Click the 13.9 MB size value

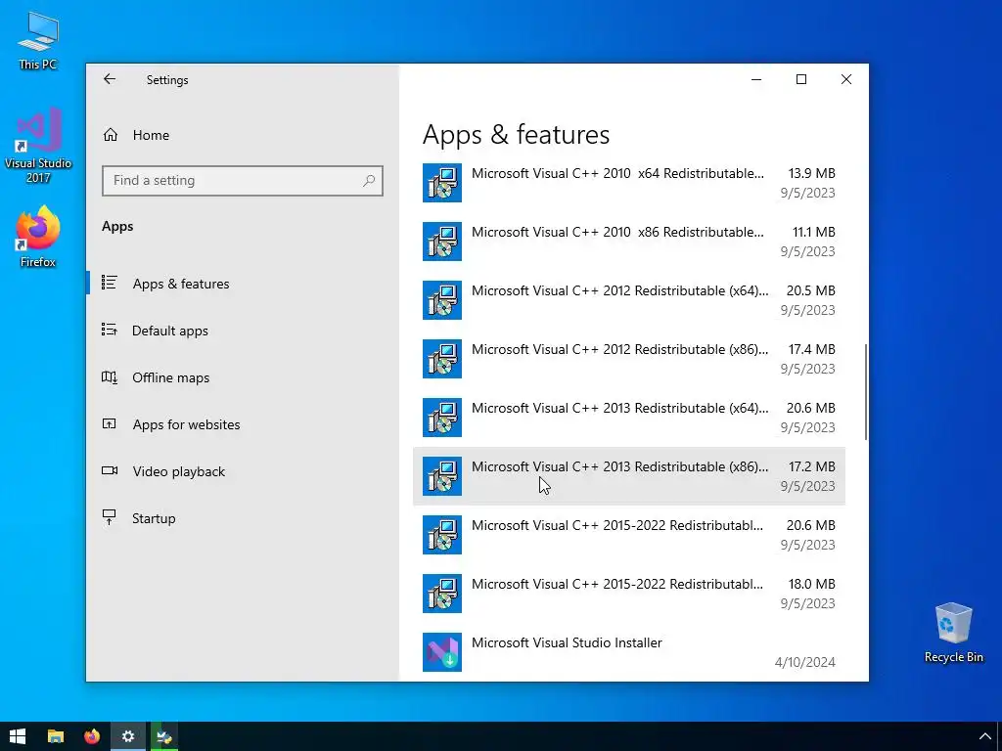tap(811, 173)
